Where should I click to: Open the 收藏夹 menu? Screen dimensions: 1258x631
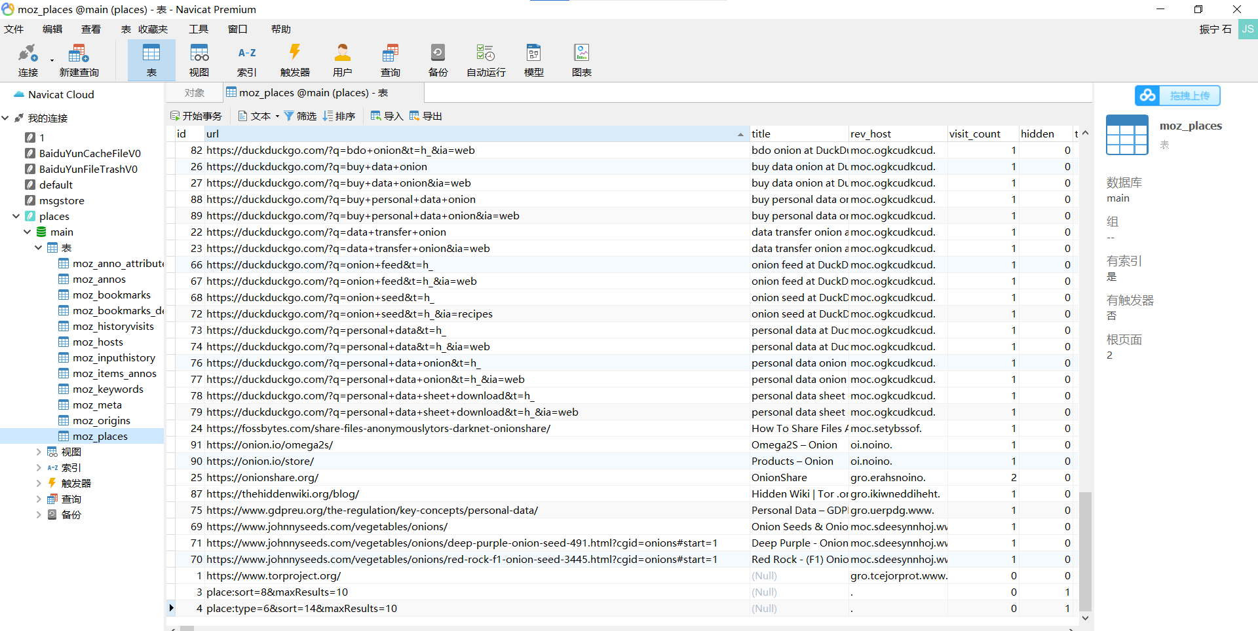(153, 29)
